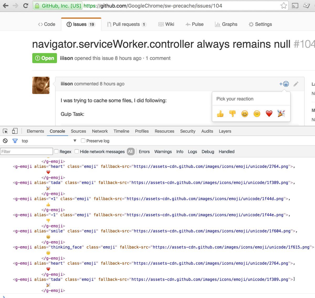The height and width of the screenshot is (298, 315).
Task: Switch to the DevTools Layers panel
Action: point(225,131)
